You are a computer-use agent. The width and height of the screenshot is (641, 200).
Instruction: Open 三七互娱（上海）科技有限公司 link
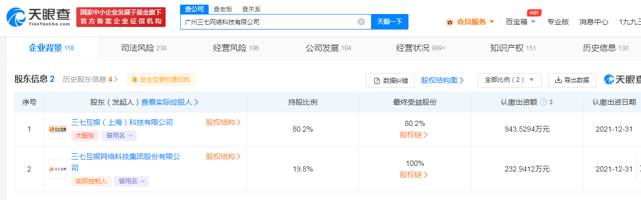[122, 122]
